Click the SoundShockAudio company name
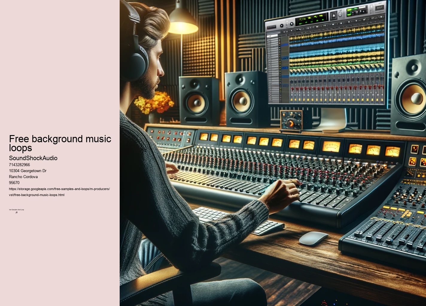 pyautogui.click(x=33, y=158)
